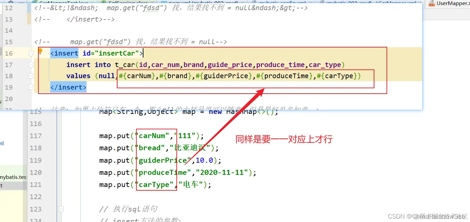
Task: Click line number 16 in the gutter
Action: point(9,53)
